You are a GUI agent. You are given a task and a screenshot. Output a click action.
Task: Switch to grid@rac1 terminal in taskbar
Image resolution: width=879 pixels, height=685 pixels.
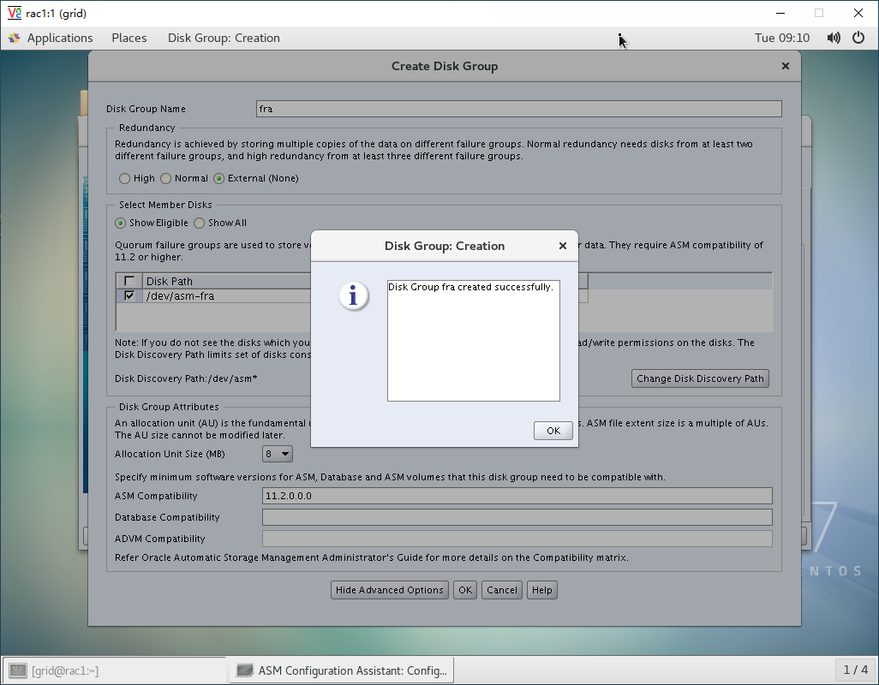coord(115,670)
